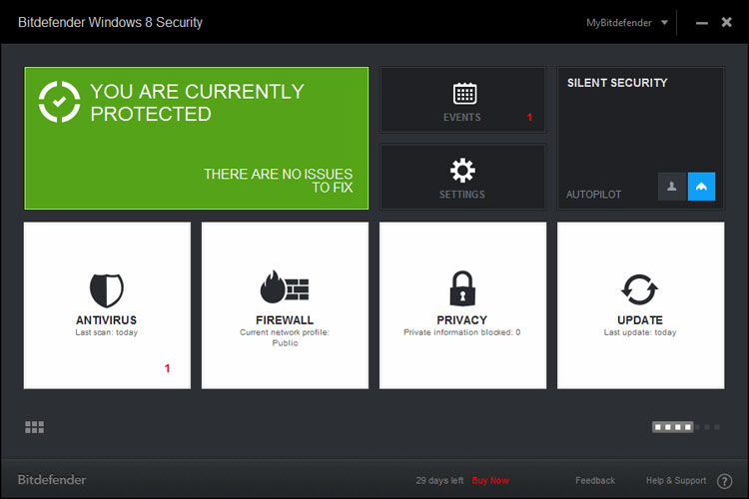Switch Autopilot to user mode icon

click(x=672, y=187)
